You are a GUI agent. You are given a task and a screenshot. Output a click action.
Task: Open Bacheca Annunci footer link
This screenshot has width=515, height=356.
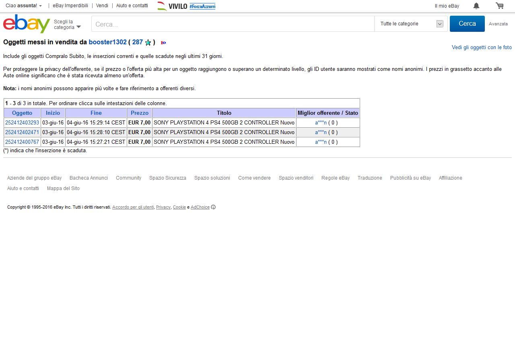point(89,178)
